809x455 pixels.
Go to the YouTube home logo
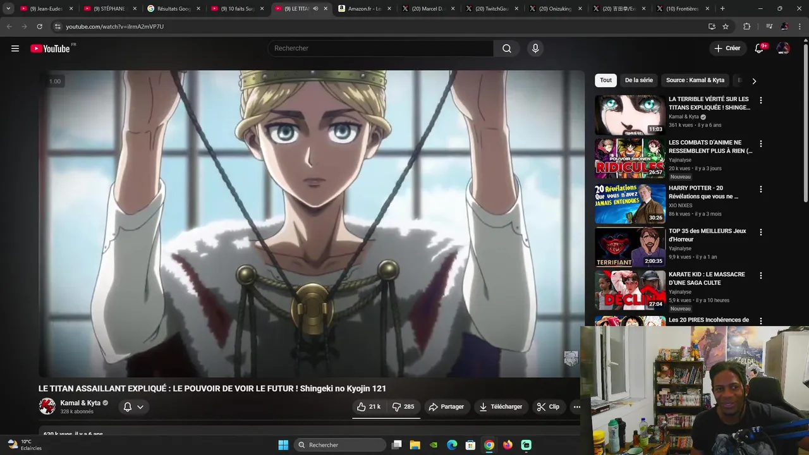click(x=50, y=49)
